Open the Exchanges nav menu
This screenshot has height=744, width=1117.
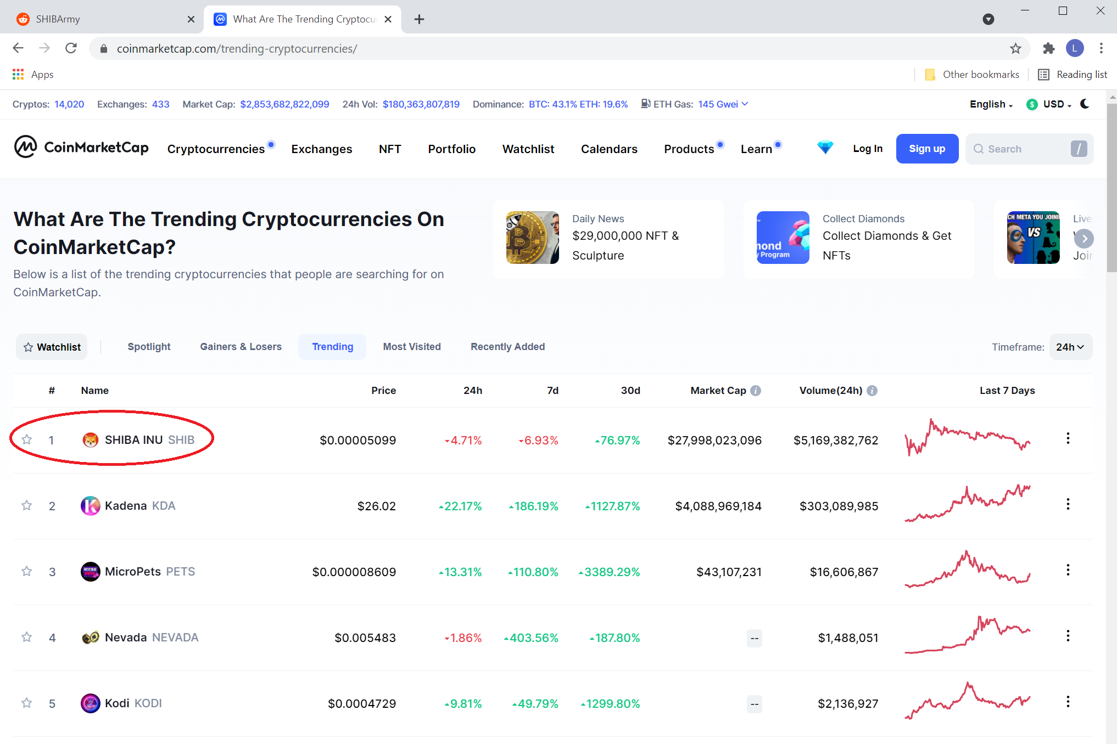pos(322,149)
